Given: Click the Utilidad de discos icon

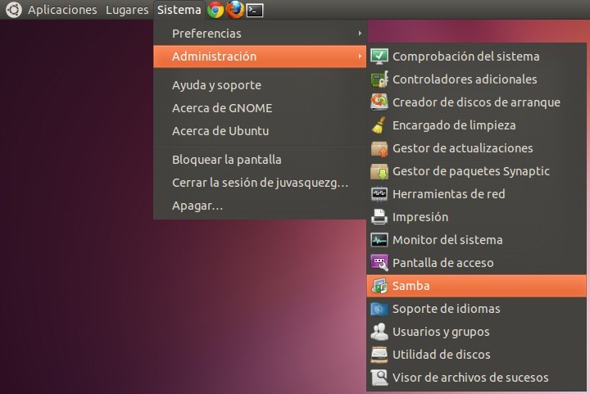Looking at the screenshot, I should pyautogui.click(x=379, y=355).
